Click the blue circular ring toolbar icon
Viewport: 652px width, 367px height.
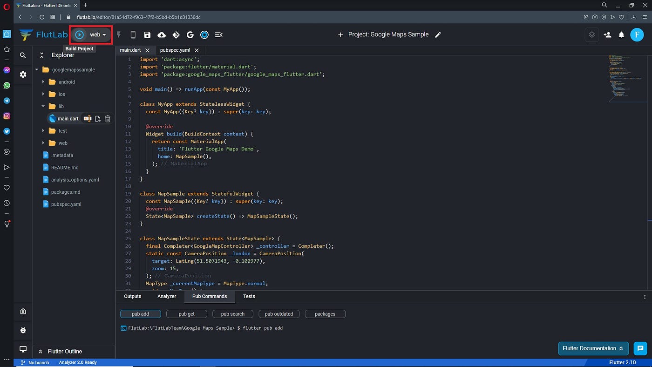click(204, 34)
